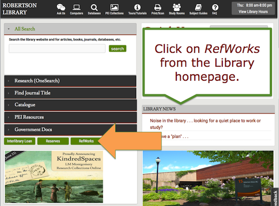279x206 pixels.
Task: Open the Print/Scan icon
Action: pyautogui.click(x=158, y=8)
